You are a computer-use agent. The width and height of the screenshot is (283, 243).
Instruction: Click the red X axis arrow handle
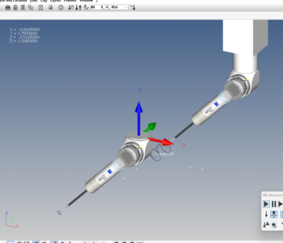161,141
